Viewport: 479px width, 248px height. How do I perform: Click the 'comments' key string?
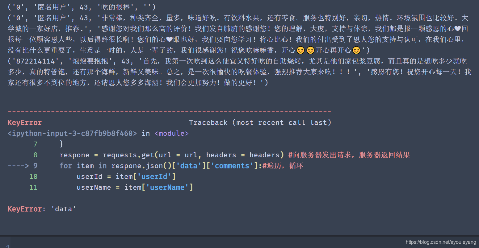click(x=232, y=166)
